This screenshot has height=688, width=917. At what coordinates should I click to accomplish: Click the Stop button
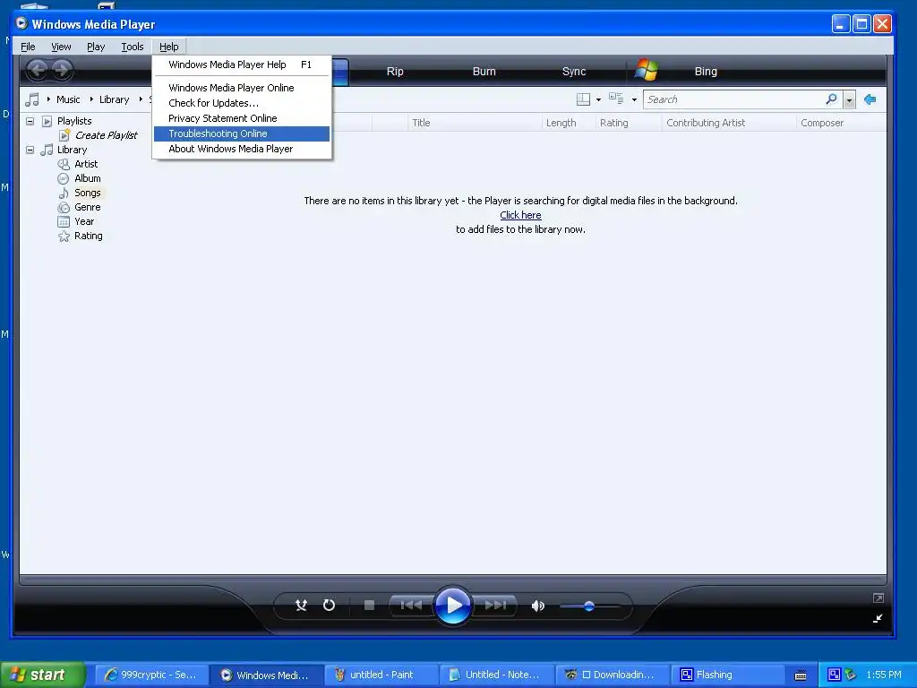(x=369, y=605)
